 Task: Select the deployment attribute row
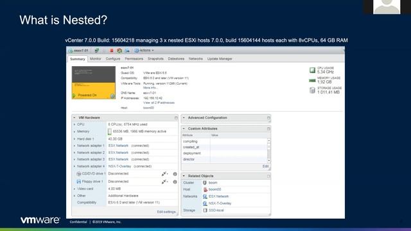click(x=224, y=153)
